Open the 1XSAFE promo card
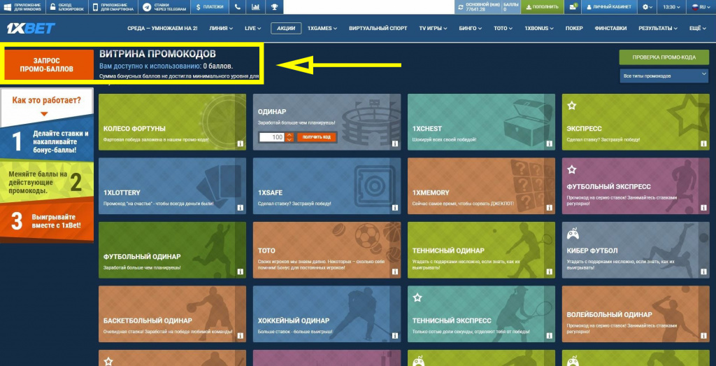The width and height of the screenshot is (716, 366). tap(327, 186)
